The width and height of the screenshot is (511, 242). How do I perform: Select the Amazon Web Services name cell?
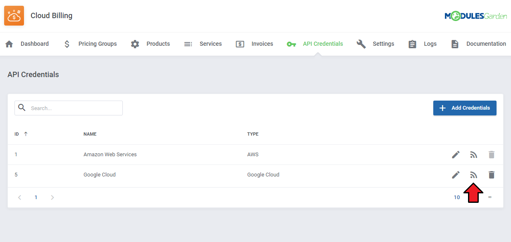110,155
